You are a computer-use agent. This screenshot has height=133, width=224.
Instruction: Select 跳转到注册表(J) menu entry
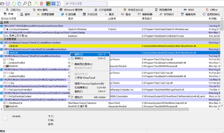coord(90,64)
